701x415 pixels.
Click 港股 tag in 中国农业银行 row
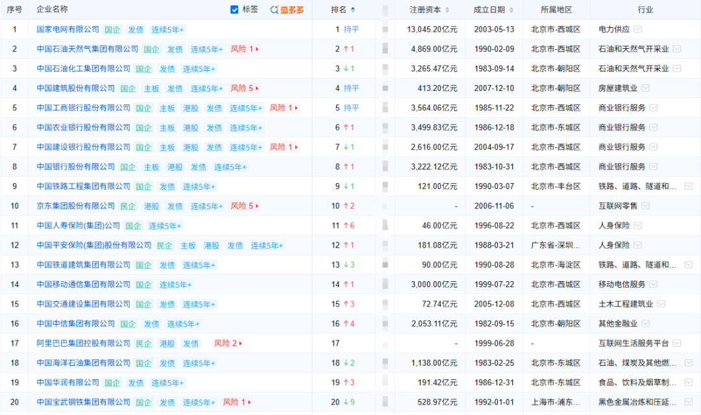tap(191, 128)
